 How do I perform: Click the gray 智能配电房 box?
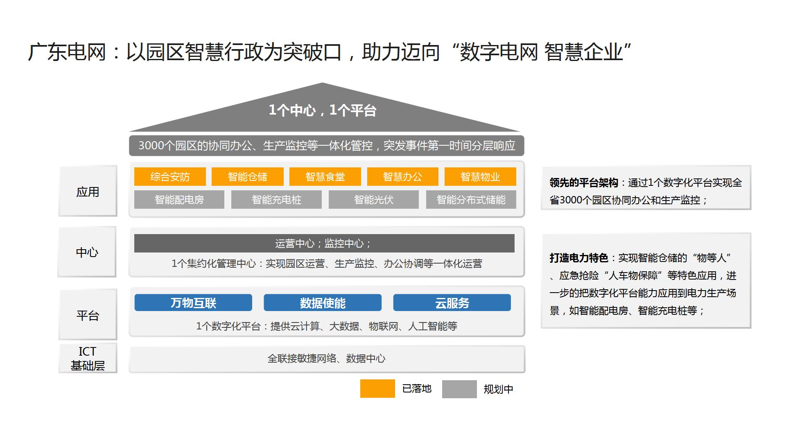coord(179,200)
